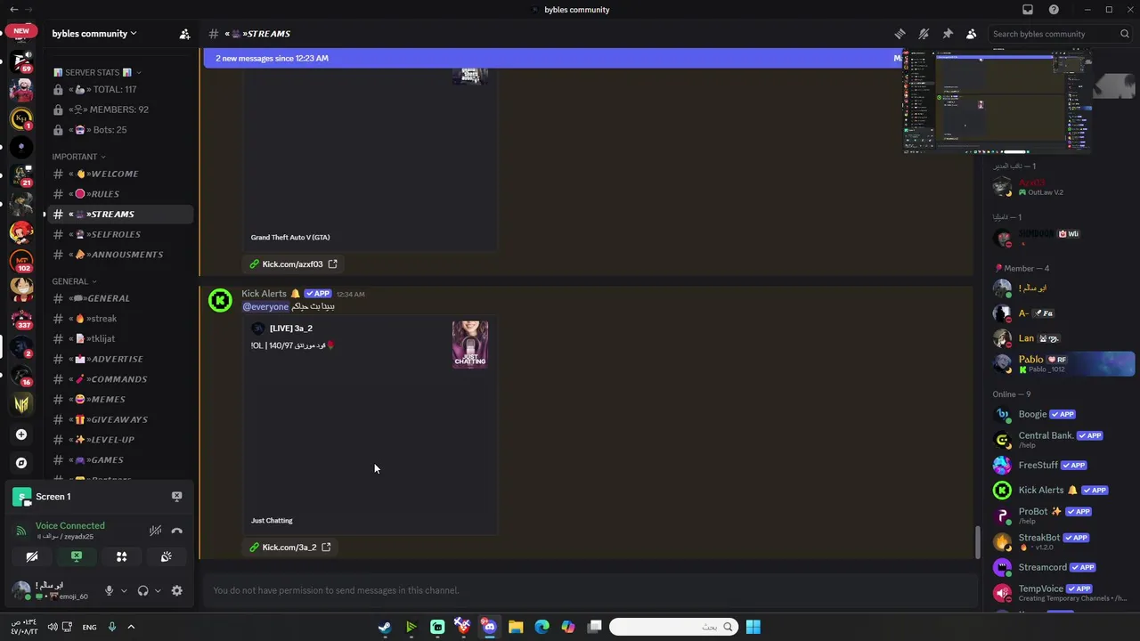Show hidden tray icons chevron
The width and height of the screenshot is (1140, 641).
tap(130, 627)
